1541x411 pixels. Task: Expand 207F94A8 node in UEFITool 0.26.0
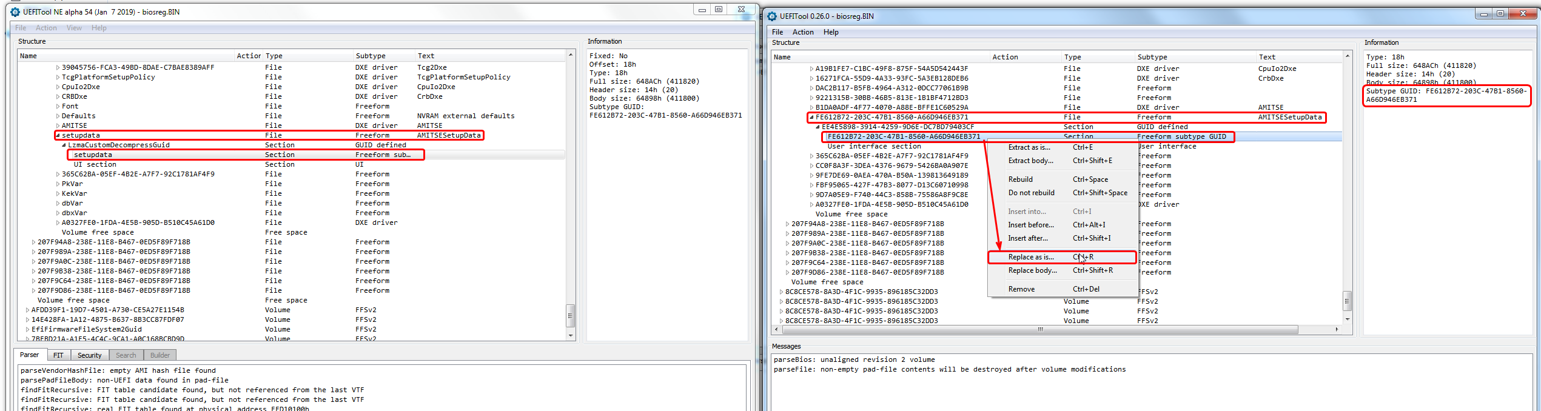pos(787,224)
